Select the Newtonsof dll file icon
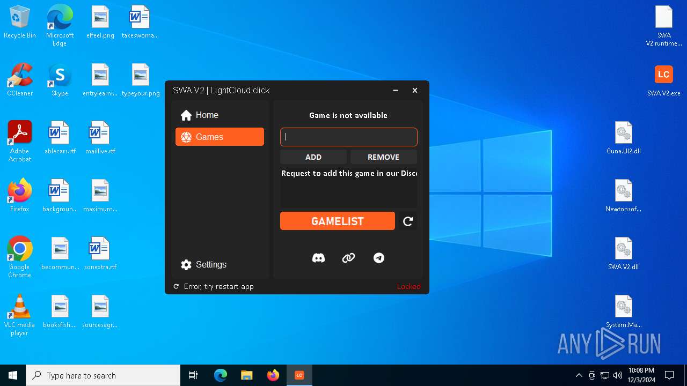 pos(624,196)
